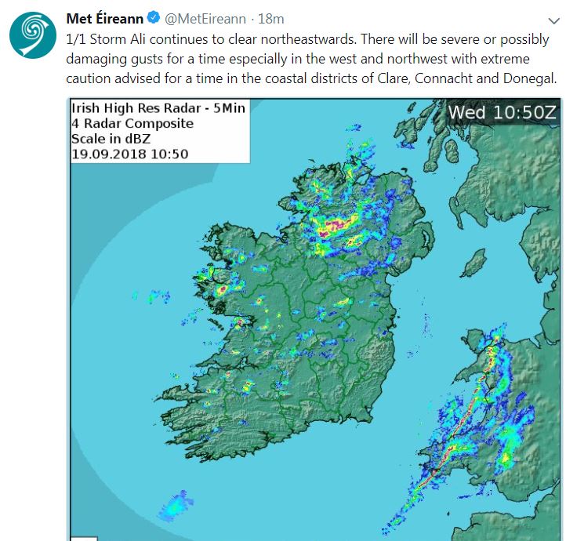
Task: Click the Scotland landmass in the top right
Action: (502, 180)
